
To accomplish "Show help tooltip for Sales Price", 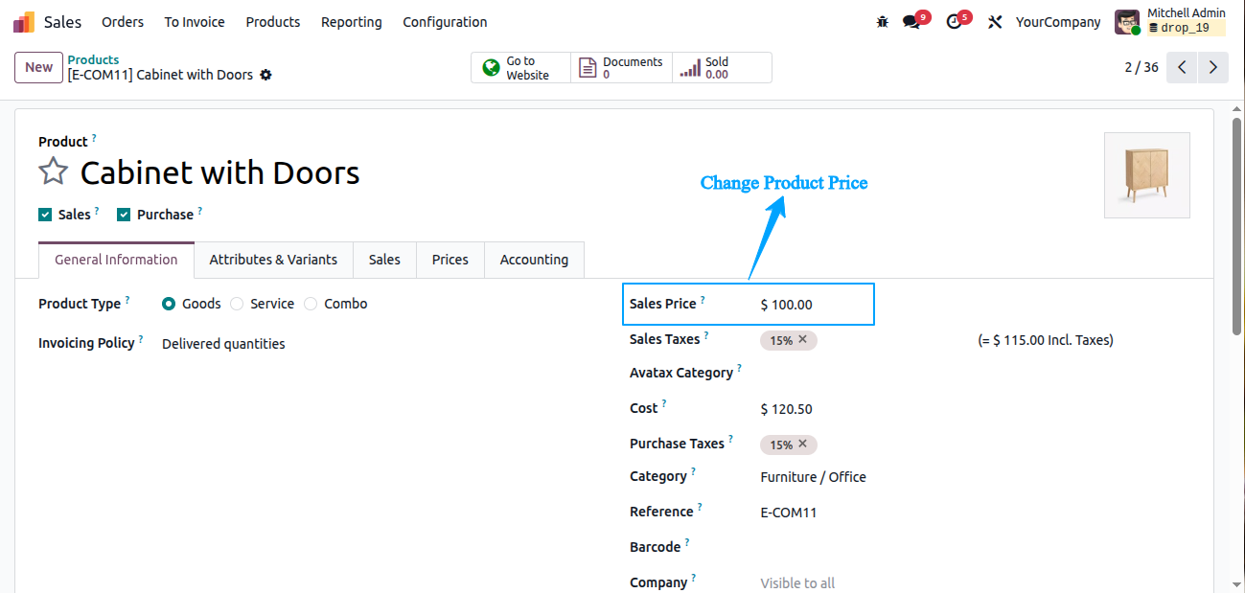I will tap(703, 299).
